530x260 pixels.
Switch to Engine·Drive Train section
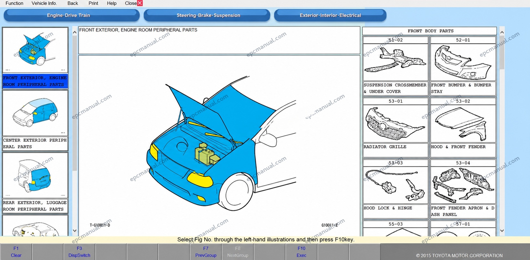click(x=71, y=15)
